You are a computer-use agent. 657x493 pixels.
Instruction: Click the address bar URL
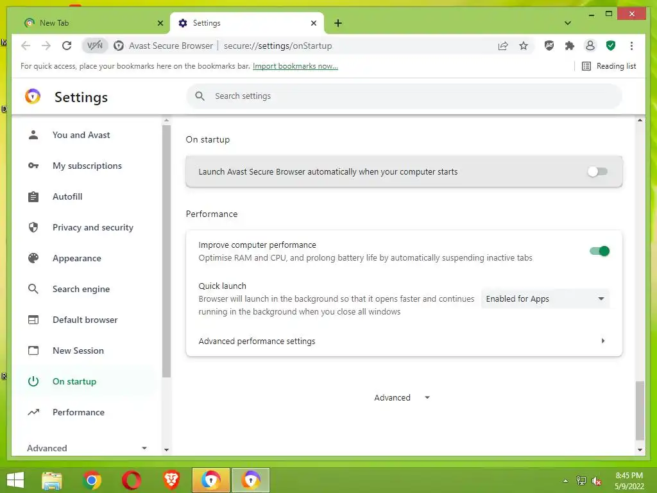tap(277, 46)
